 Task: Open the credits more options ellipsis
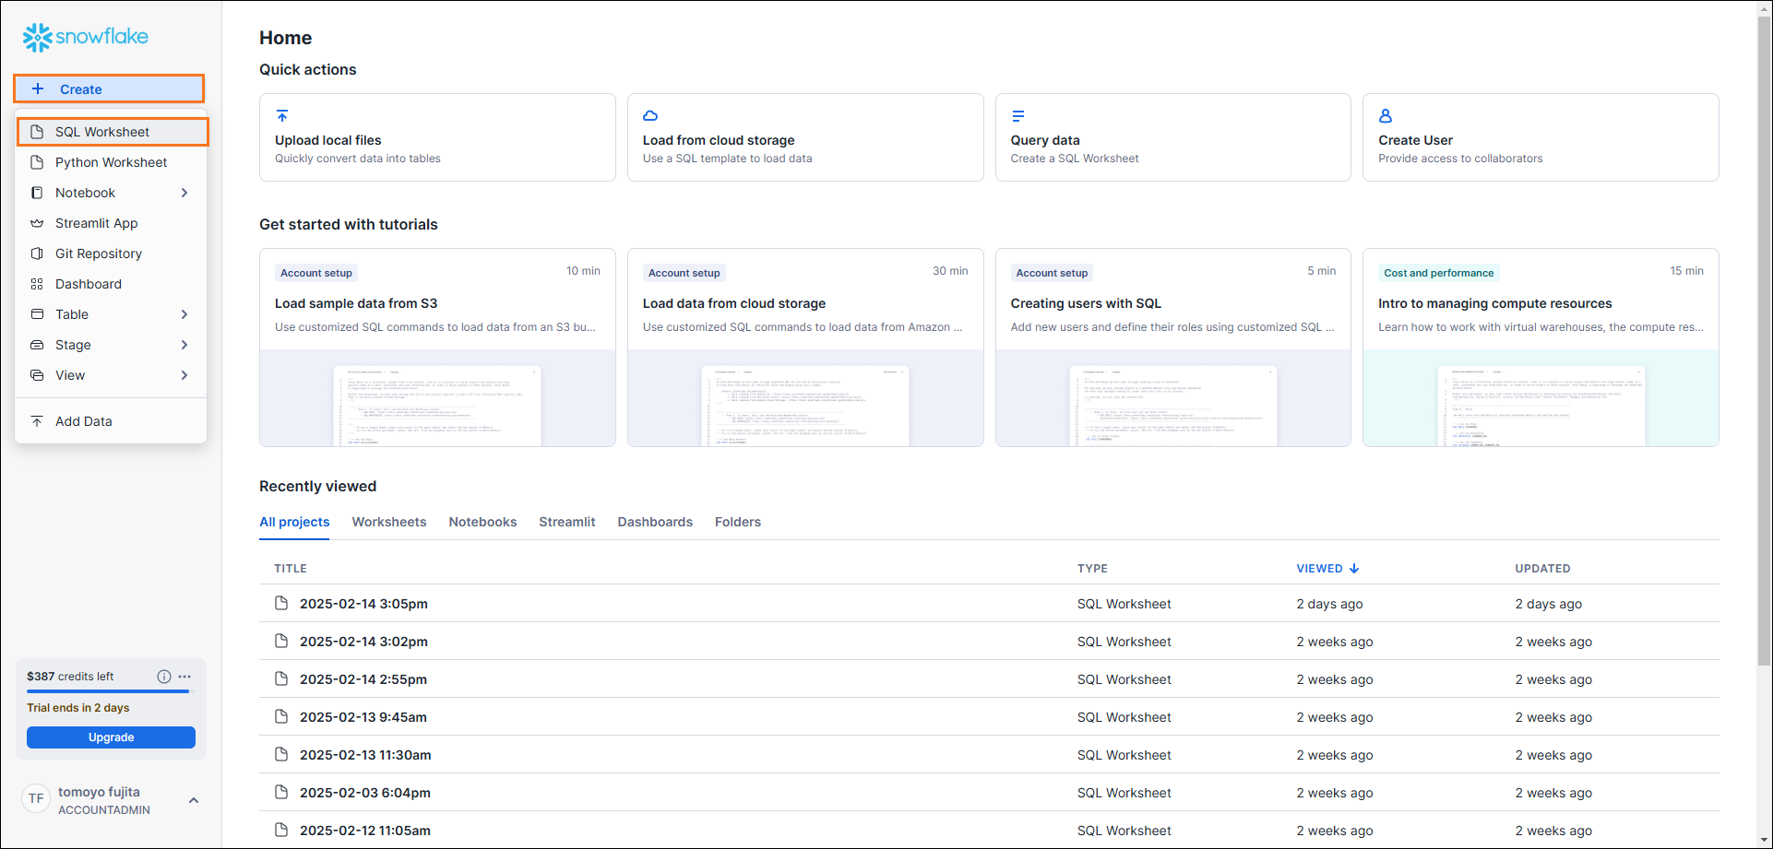pos(184,677)
